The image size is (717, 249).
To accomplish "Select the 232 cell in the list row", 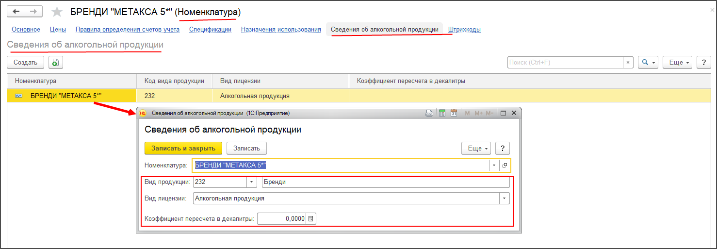I will coord(175,96).
